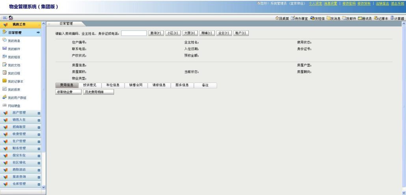This screenshot has height=195, width=406.
Task: Expand the 仓库管理 sidebar section
Action: click(x=21, y=184)
